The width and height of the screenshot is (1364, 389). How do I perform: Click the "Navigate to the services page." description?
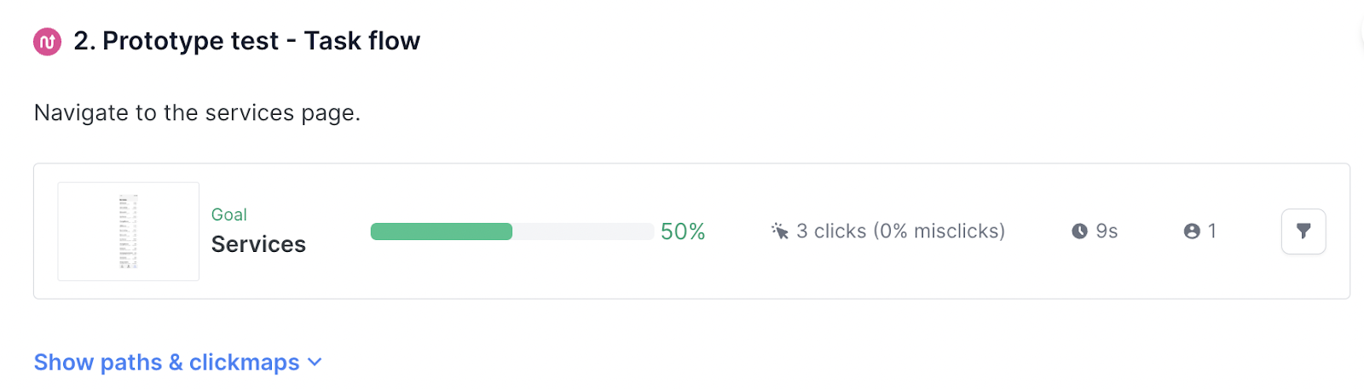pos(197,112)
